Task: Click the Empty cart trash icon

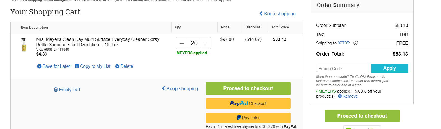Action: pos(56,90)
